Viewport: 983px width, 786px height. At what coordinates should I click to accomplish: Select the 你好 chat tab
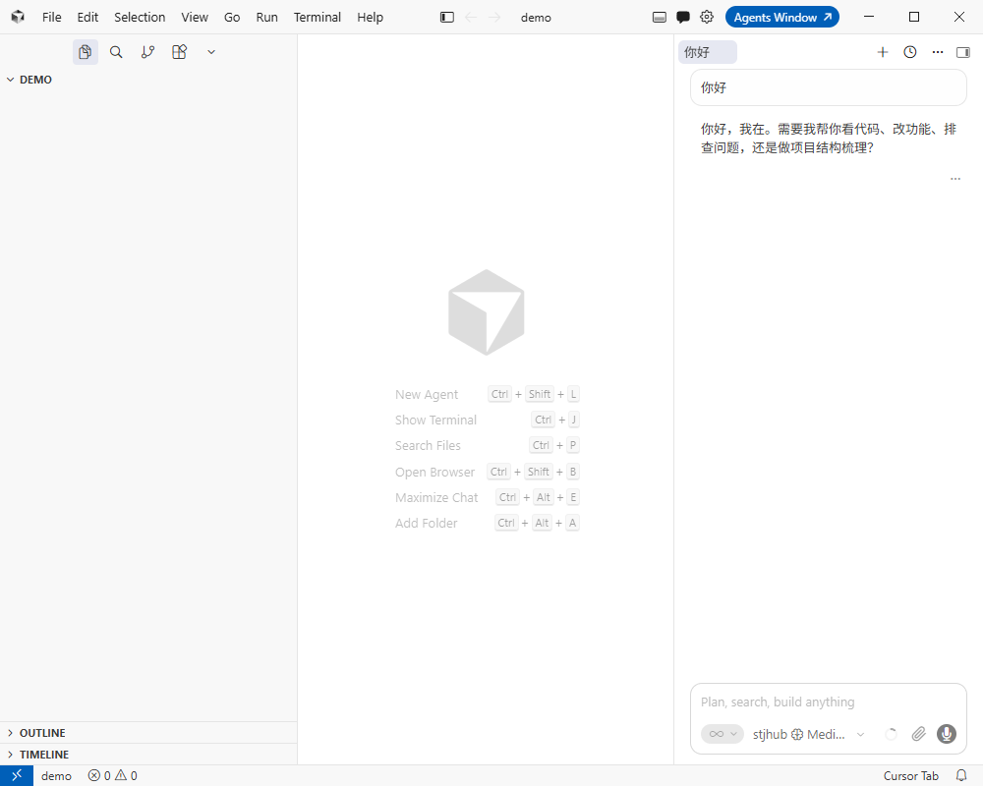pyautogui.click(x=707, y=52)
